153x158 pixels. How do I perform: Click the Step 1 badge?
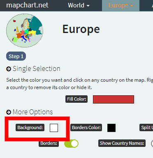pyautogui.click(x=16, y=56)
